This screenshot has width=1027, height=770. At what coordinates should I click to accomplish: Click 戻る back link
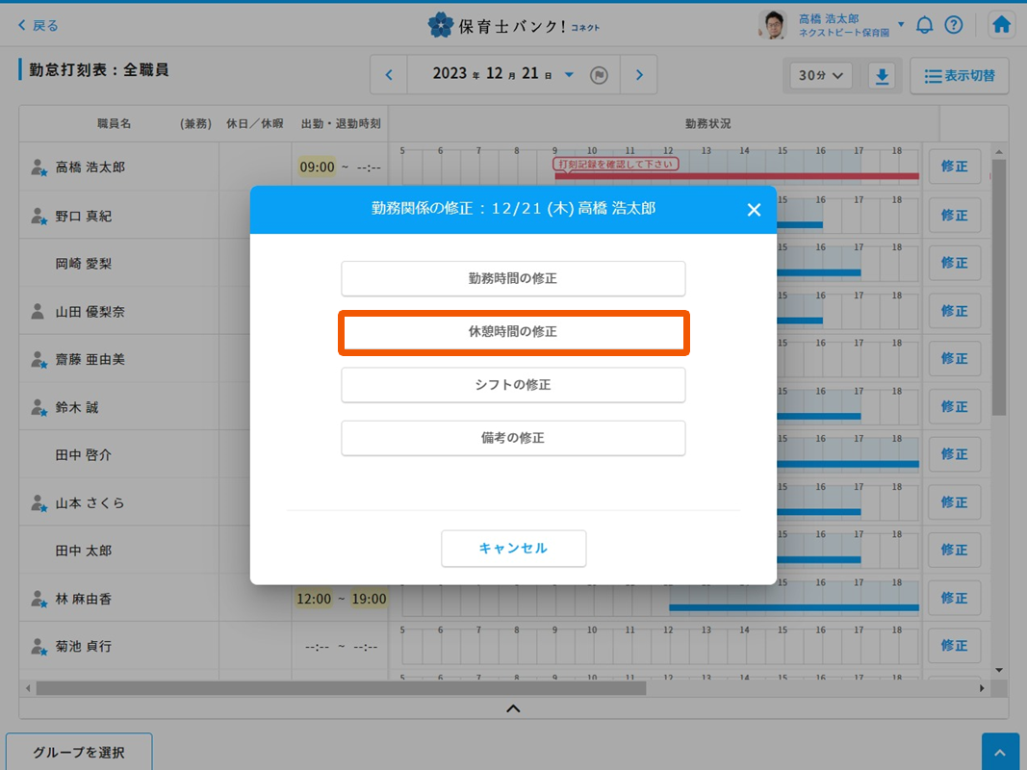pos(39,26)
